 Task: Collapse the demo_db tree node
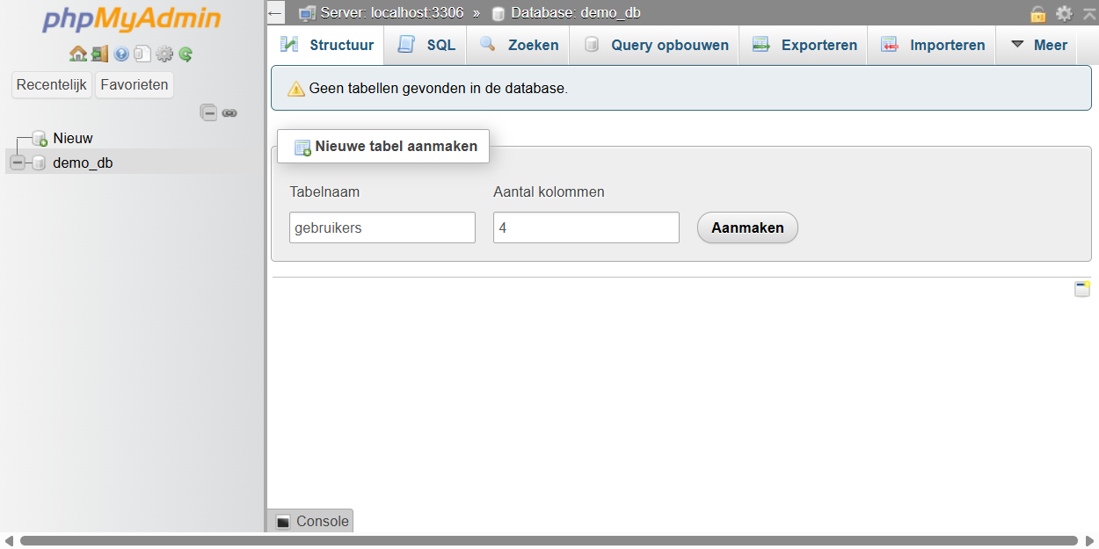pyautogui.click(x=18, y=163)
